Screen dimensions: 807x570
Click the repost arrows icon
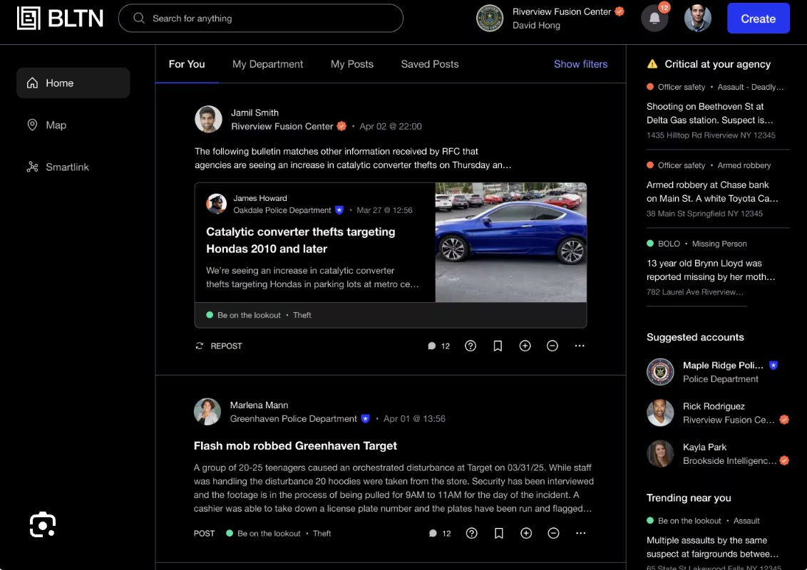[199, 346]
